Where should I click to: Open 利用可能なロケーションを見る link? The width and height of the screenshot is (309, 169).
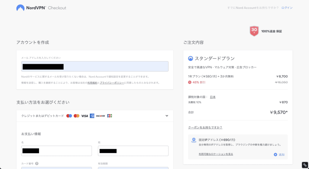(216, 154)
